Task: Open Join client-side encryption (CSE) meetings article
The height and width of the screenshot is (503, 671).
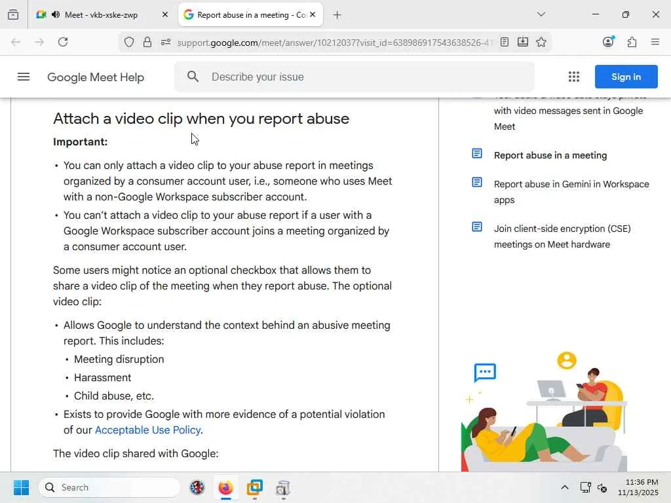Action: pyautogui.click(x=562, y=236)
